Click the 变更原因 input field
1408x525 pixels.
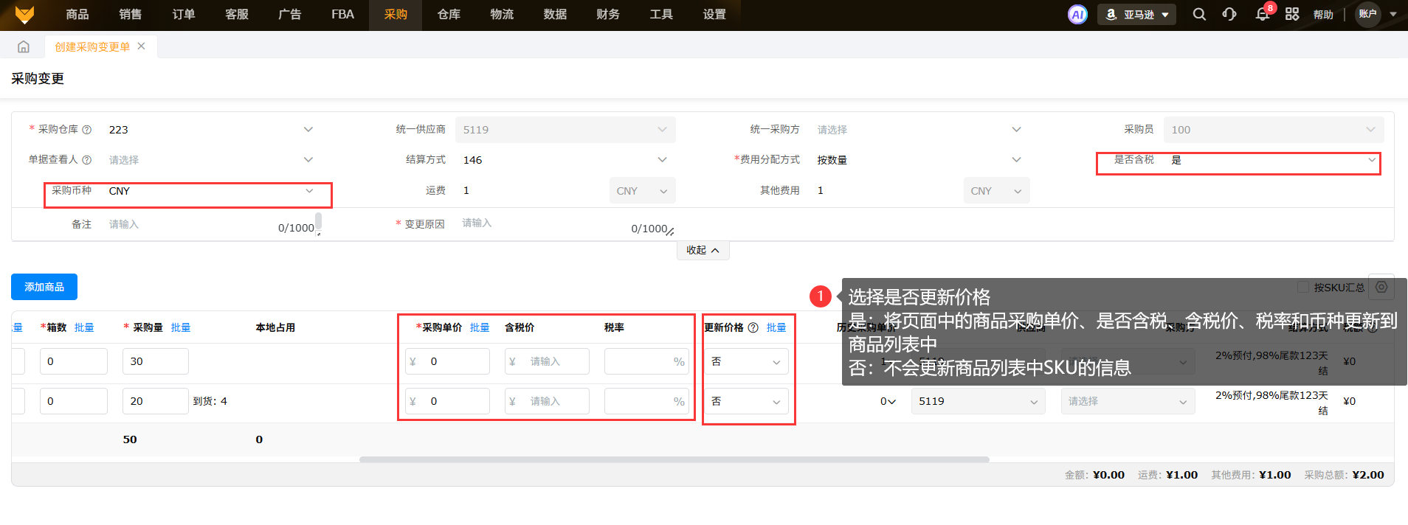[x=546, y=224]
